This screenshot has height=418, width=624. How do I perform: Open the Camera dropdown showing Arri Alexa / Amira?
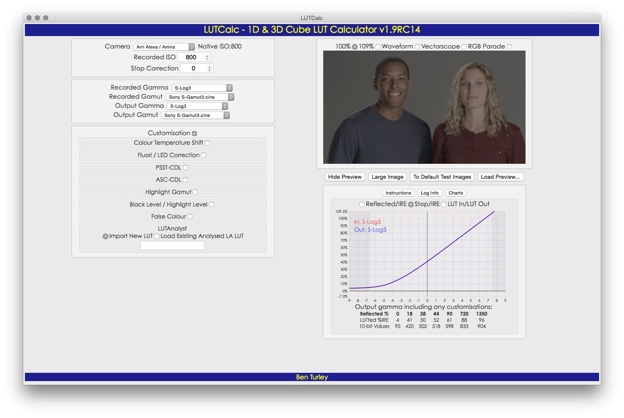click(x=164, y=47)
